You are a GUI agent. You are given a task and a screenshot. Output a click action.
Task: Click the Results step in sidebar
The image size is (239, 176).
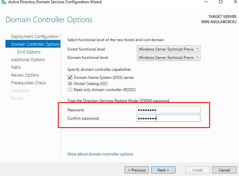tap(17, 98)
